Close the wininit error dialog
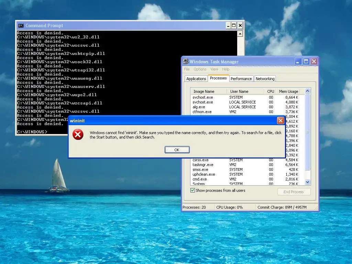The image size is (352, 264). pos(280,121)
